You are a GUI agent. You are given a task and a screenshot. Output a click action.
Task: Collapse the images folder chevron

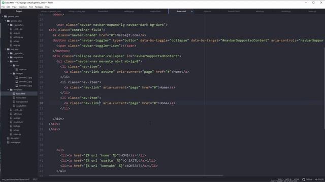[x=11, y=73]
